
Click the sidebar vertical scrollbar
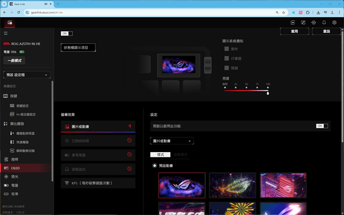click(x=52, y=131)
